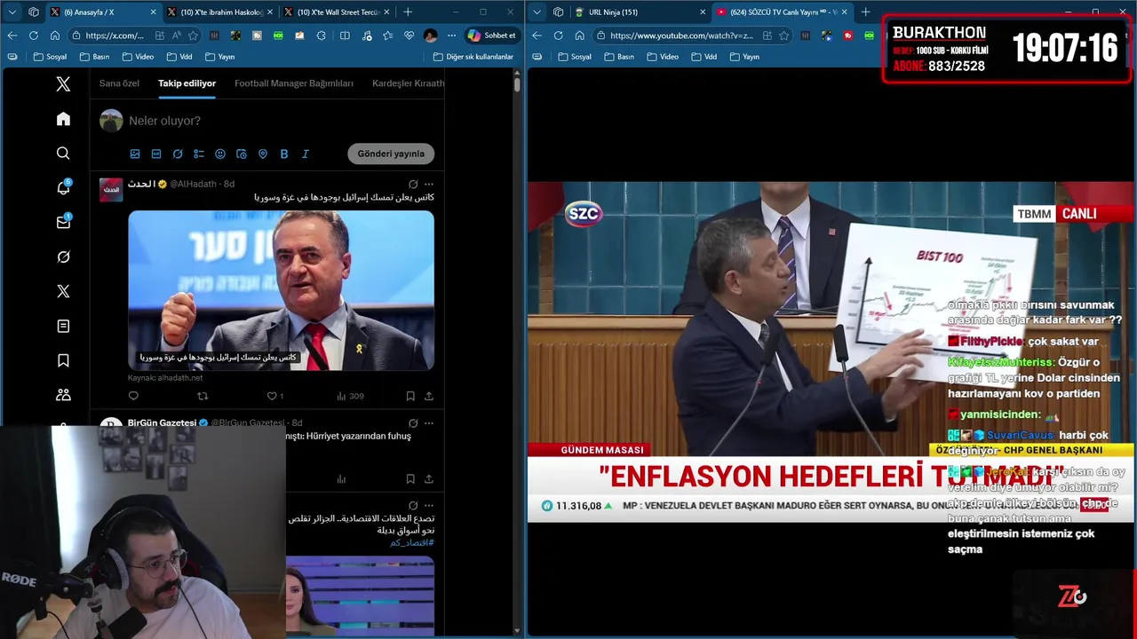
Task: Open Bookmarks icon in X sidebar
Action: 63,361
